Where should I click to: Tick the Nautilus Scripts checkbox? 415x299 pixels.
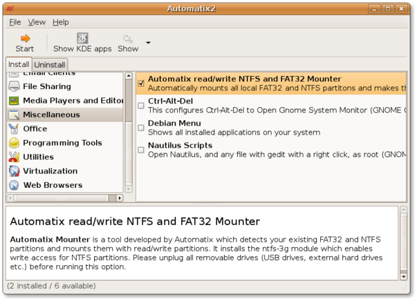(x=141, y=150)
